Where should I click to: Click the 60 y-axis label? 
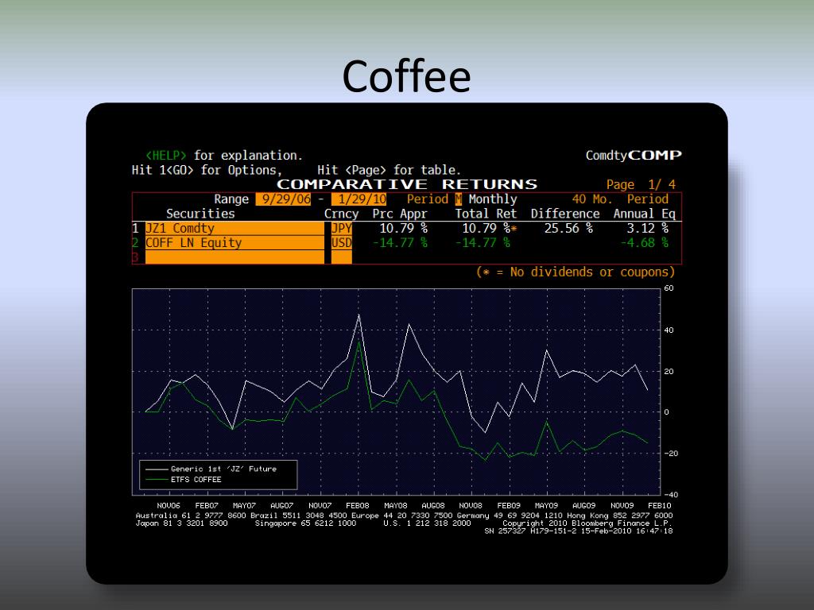(669, 288)
